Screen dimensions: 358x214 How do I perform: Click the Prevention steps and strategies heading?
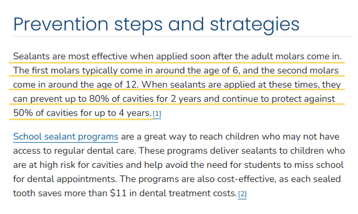(x=156, y=25)
